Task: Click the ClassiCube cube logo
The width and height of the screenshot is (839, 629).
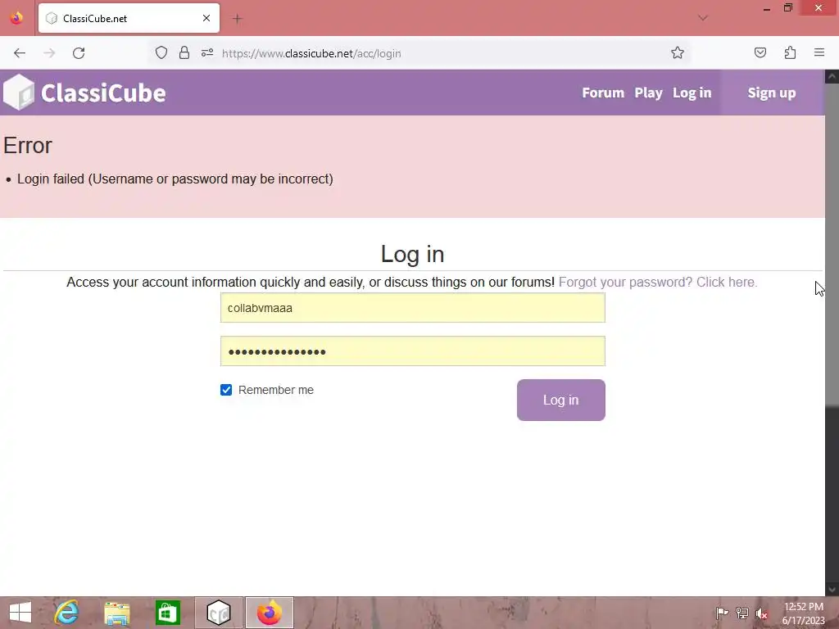Action: click(x=20, y=93)
